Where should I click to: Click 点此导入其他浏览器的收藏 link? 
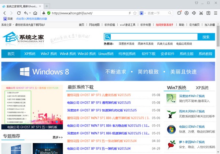coord(32,19)
